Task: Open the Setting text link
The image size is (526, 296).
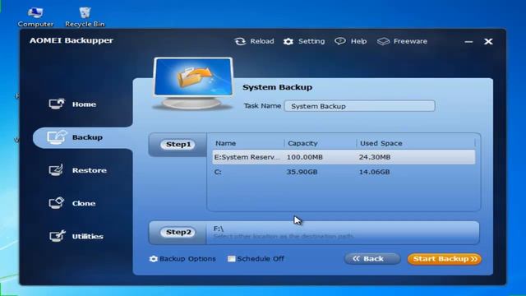Action: coord(311,41)
